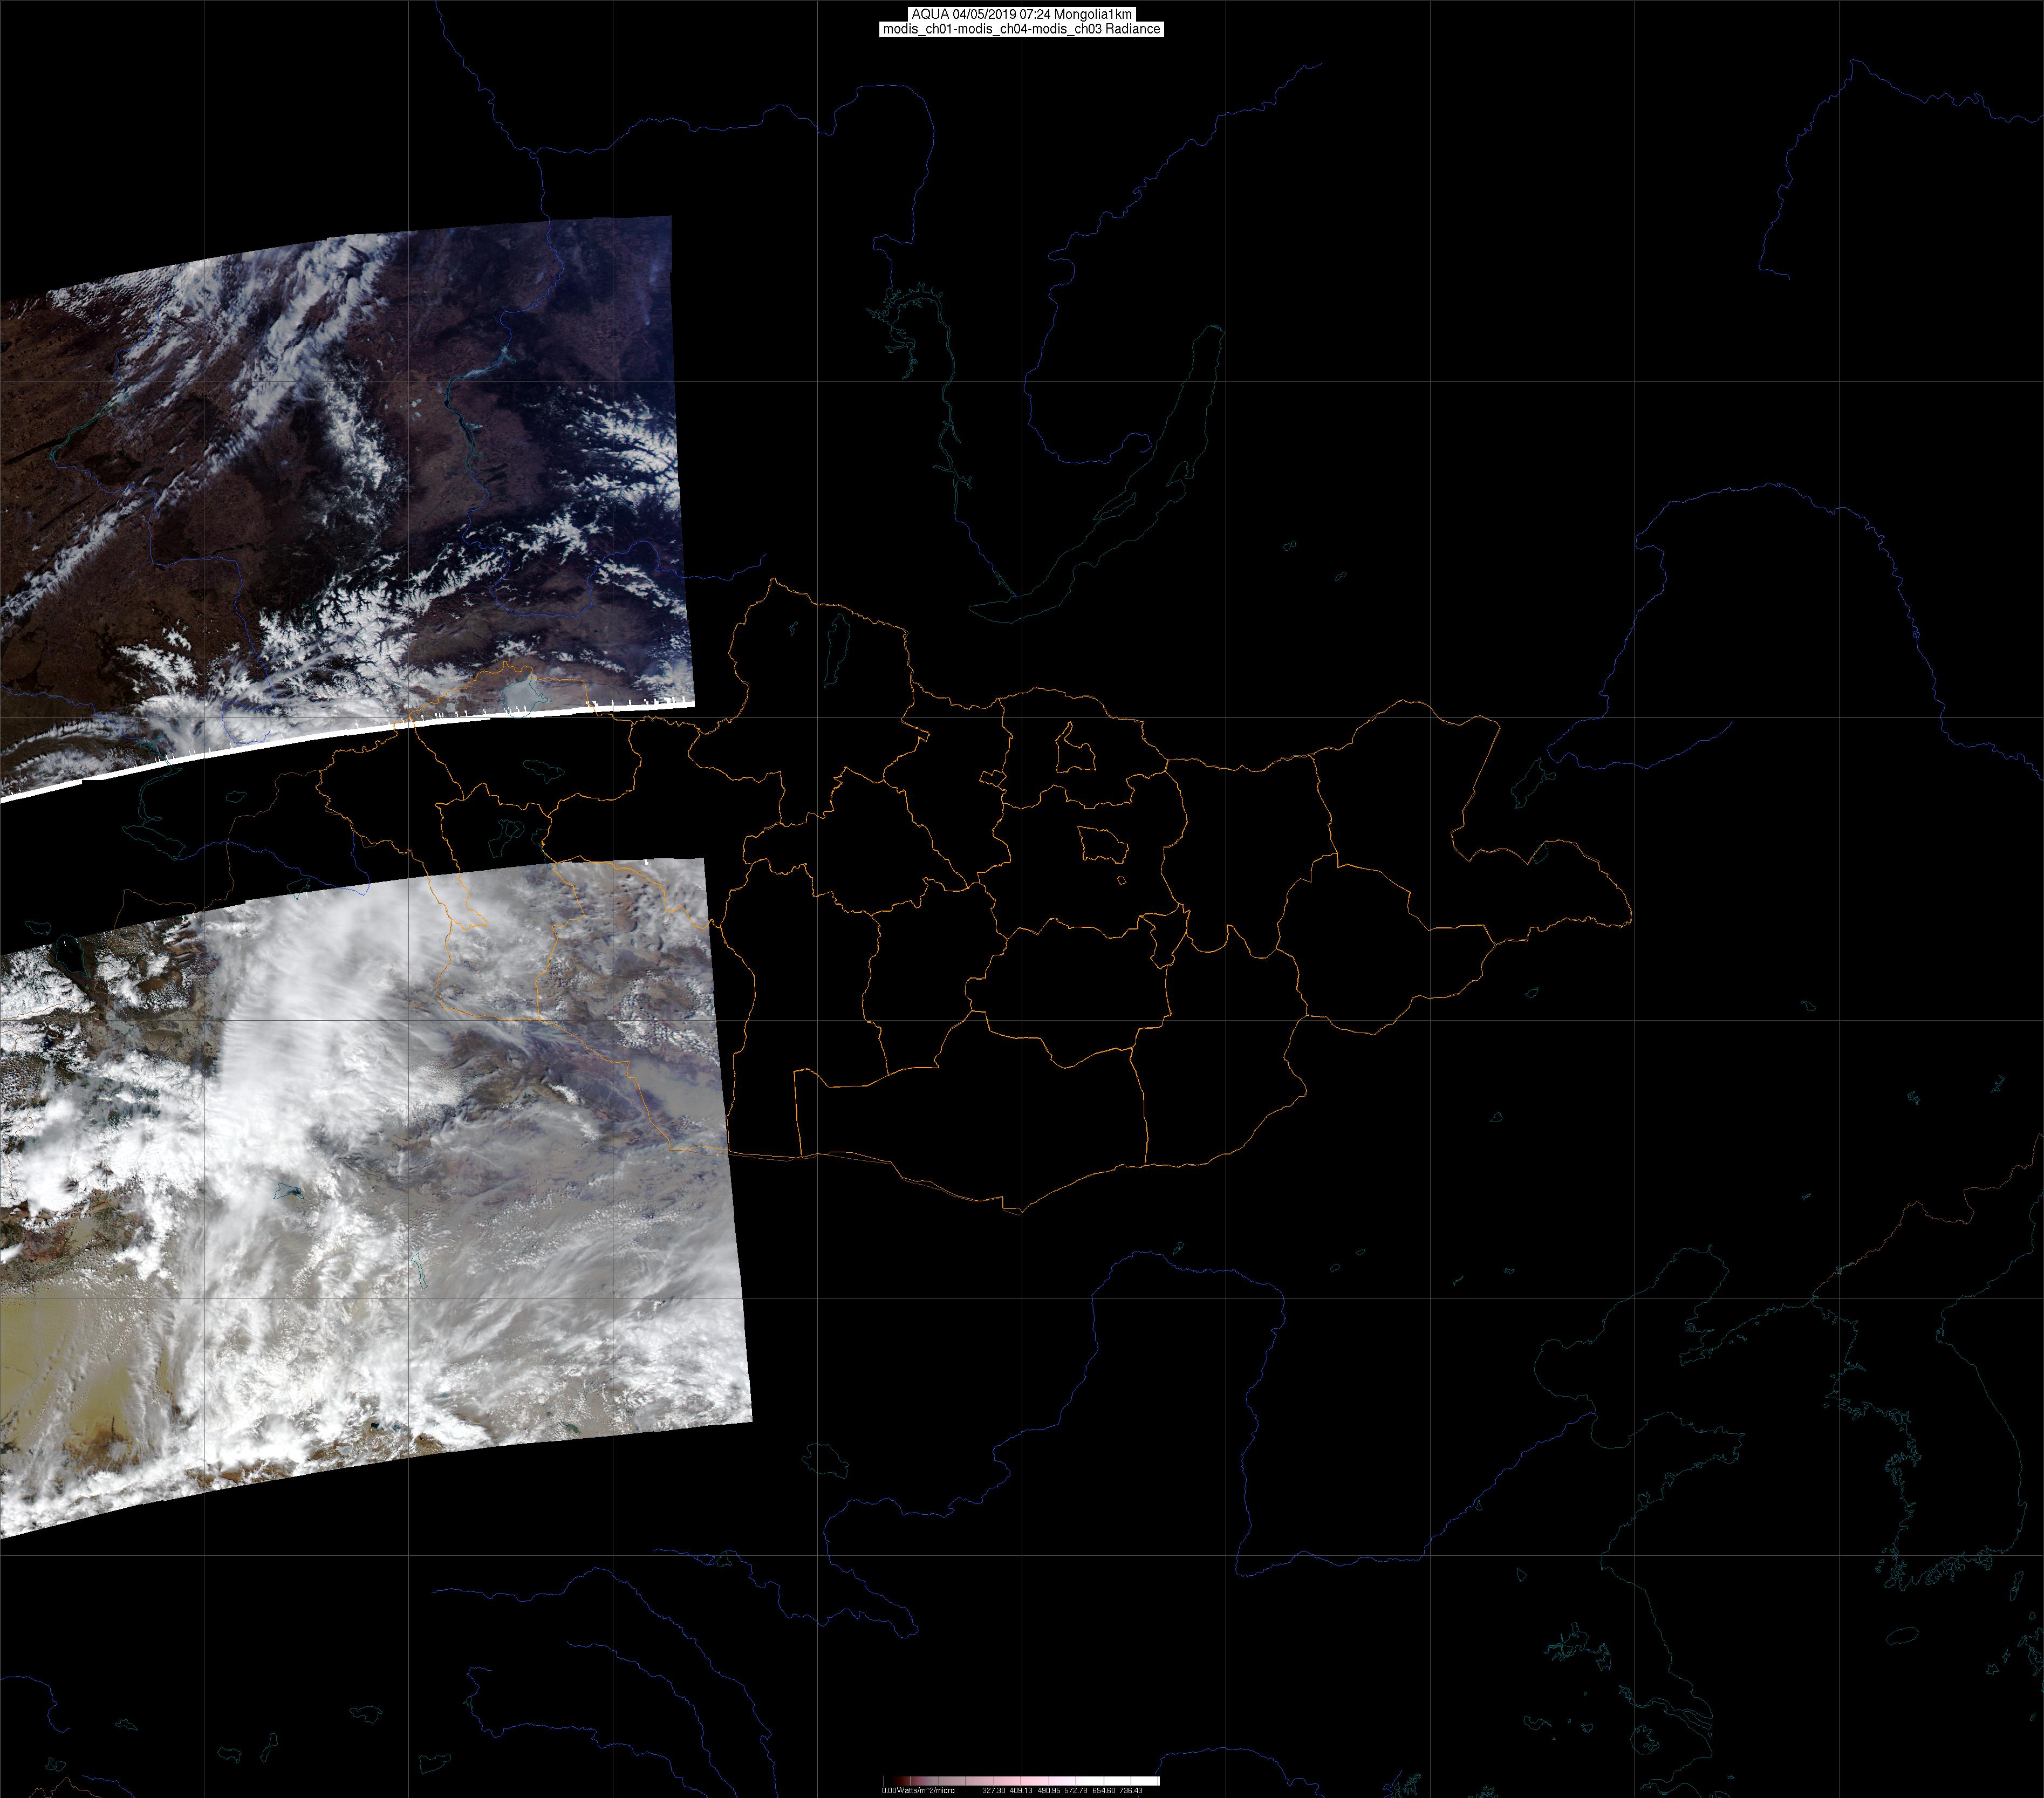The image size is (2044, 1798).
Task: Click the small enclosed orange province outline in central Mongolia
Action: (1104, 846)
